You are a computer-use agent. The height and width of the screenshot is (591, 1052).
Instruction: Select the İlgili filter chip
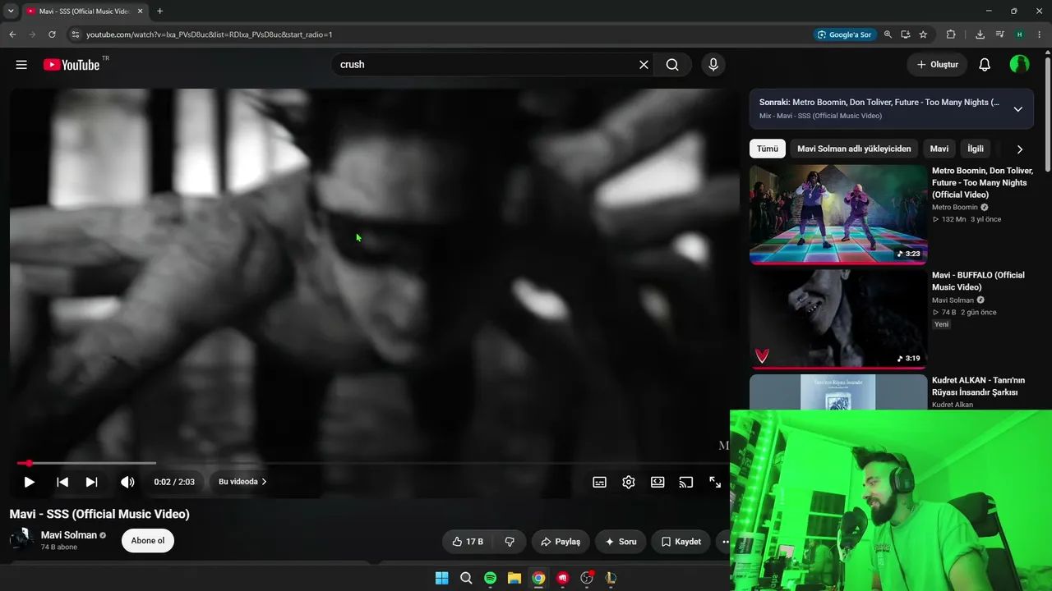coord(976,149)
